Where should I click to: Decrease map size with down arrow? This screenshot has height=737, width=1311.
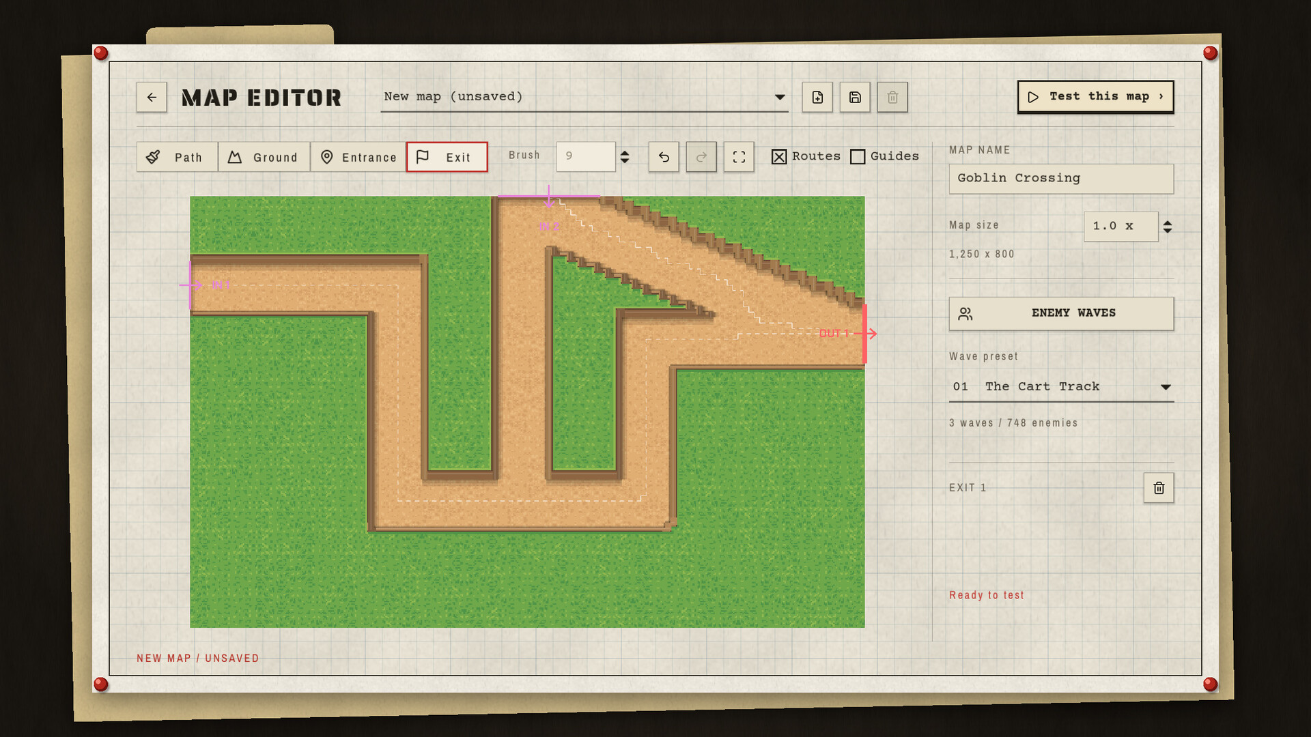[1168, 231]
